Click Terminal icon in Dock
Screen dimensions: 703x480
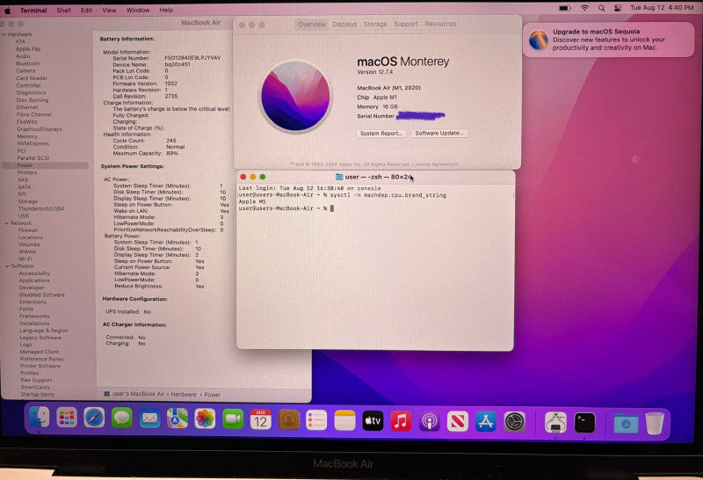point(584,423)
